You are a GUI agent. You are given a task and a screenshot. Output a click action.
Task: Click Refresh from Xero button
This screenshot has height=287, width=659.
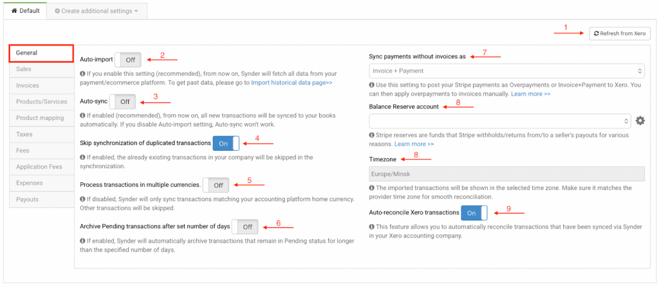click(619, 33)
